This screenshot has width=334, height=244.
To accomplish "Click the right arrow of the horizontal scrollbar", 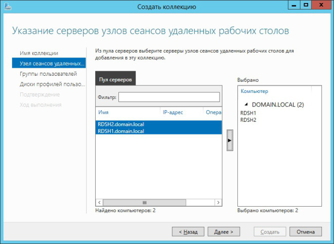I will pyautogui.click(x=219, y=202).
